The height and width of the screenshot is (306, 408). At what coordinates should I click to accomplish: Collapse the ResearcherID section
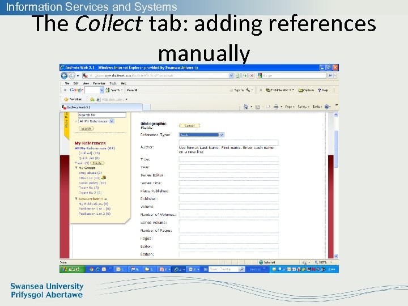(76, 199)
